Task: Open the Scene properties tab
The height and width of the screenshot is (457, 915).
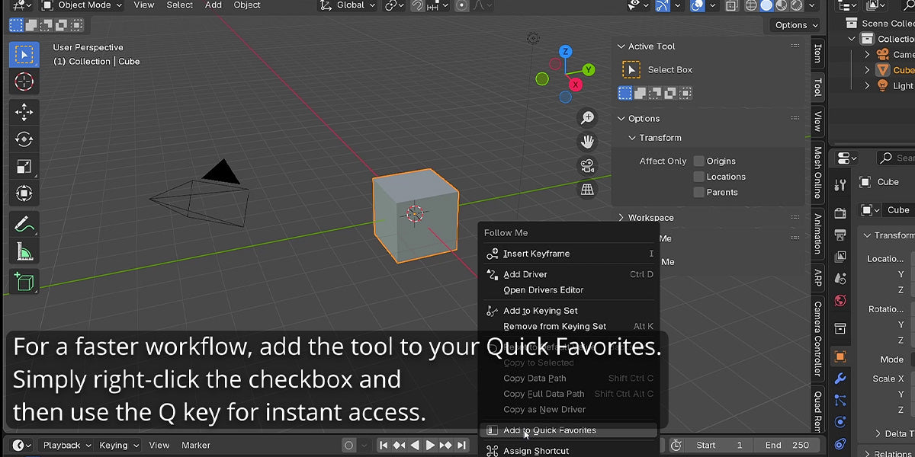Action: [x=840, y=279]
